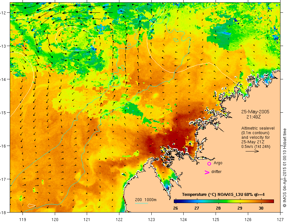The height and width of the screenshot is (222, 287).
Task: Click the latitude axis label -12
Action: pyautogui.click(x=4, y=13)
